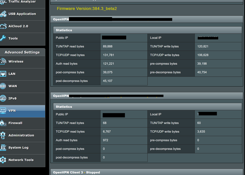Click the VPN icon in sidebar
This screenshot has height=175, width=245.
tap(3, 110)
